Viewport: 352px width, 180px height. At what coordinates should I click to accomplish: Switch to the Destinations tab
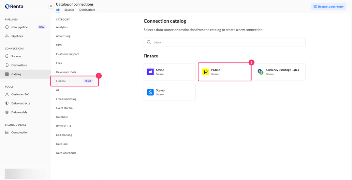(x=87, y=10)
